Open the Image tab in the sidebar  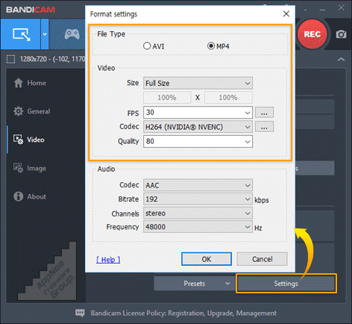(37, 168)
